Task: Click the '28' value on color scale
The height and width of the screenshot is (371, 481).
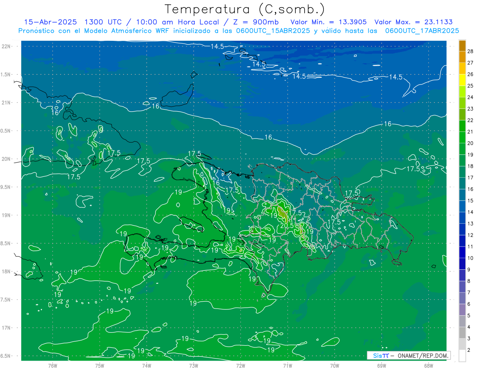Action: 471,51
